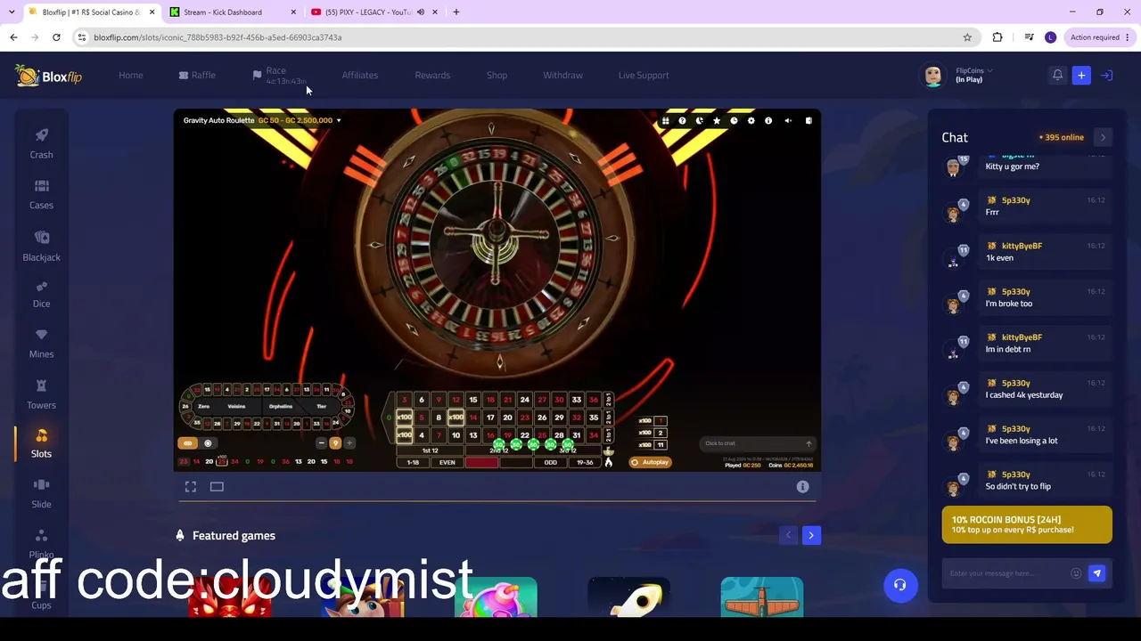The height and width of the screenshot is (641, 1141).
Task: Reload the Bloxflip page
Action: [56, 37]
